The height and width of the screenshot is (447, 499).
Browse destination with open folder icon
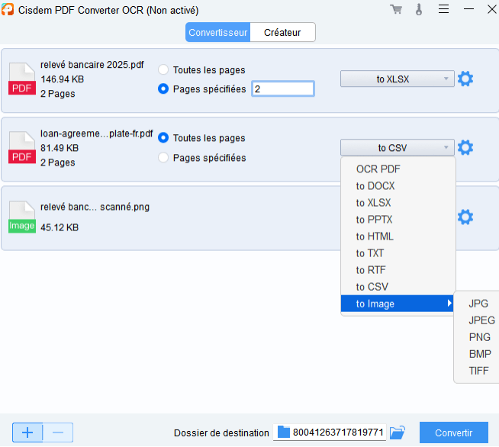pyautogui.click(x=398, y=433)
